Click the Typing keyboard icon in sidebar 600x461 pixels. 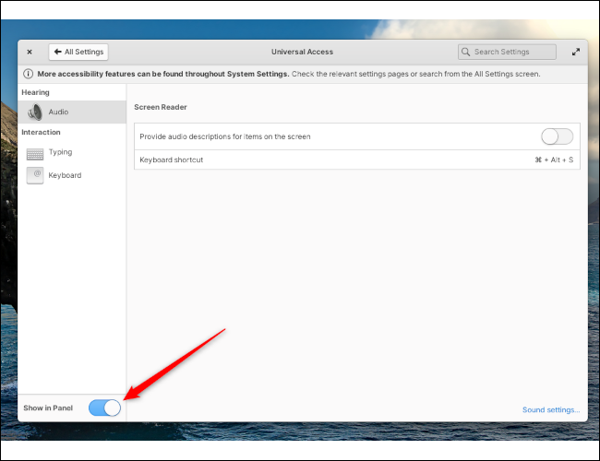pyautogui.click(x=35, y=153)
